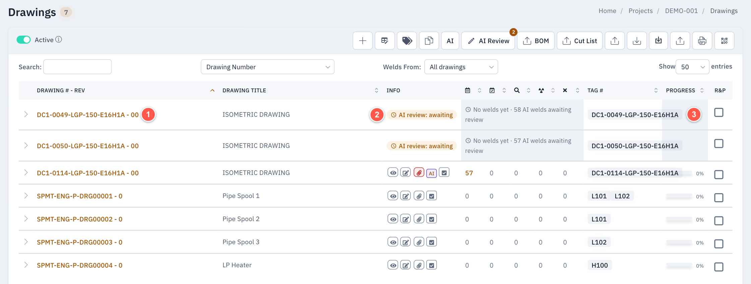The width and height of the screenshot is (751, 284).
Task: Click the red paperclip icon for DC1-0114-LGP-150-E16H1A
Action: click(419, 173)
